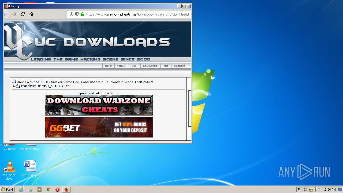Follow the Grand Theft Auto V breadcrumb link
The height and width of the screenshot is (193, 343).
pos(139,82)
